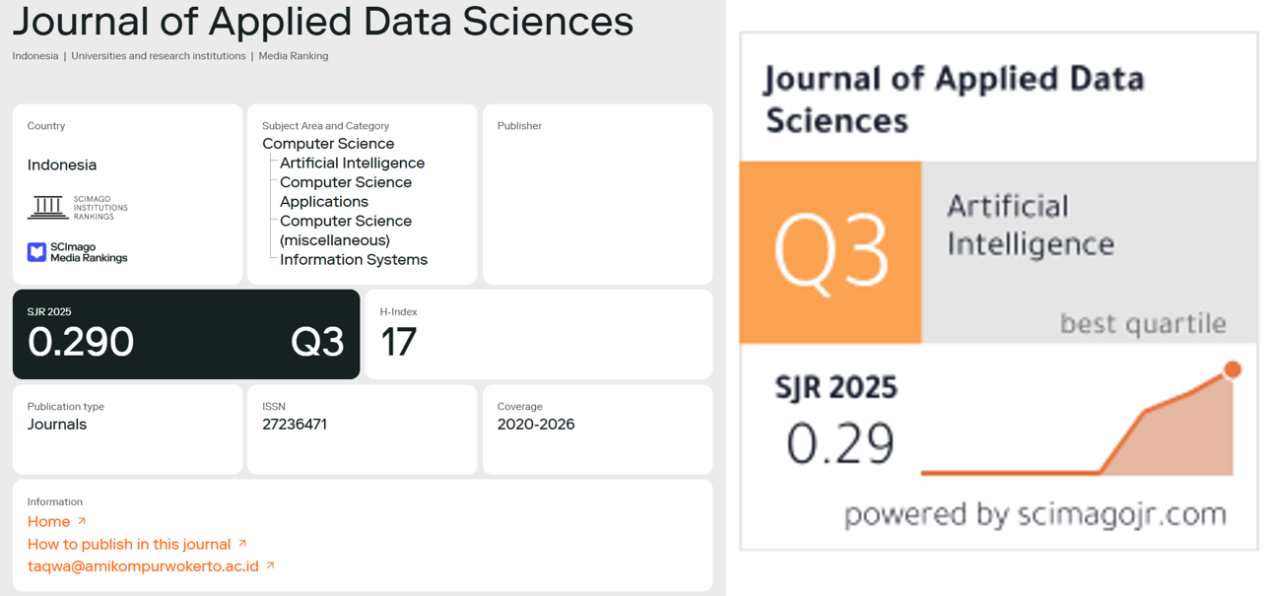Select Computer Science Applications category
The image size is (1270, 596).
tap(346, 192)
